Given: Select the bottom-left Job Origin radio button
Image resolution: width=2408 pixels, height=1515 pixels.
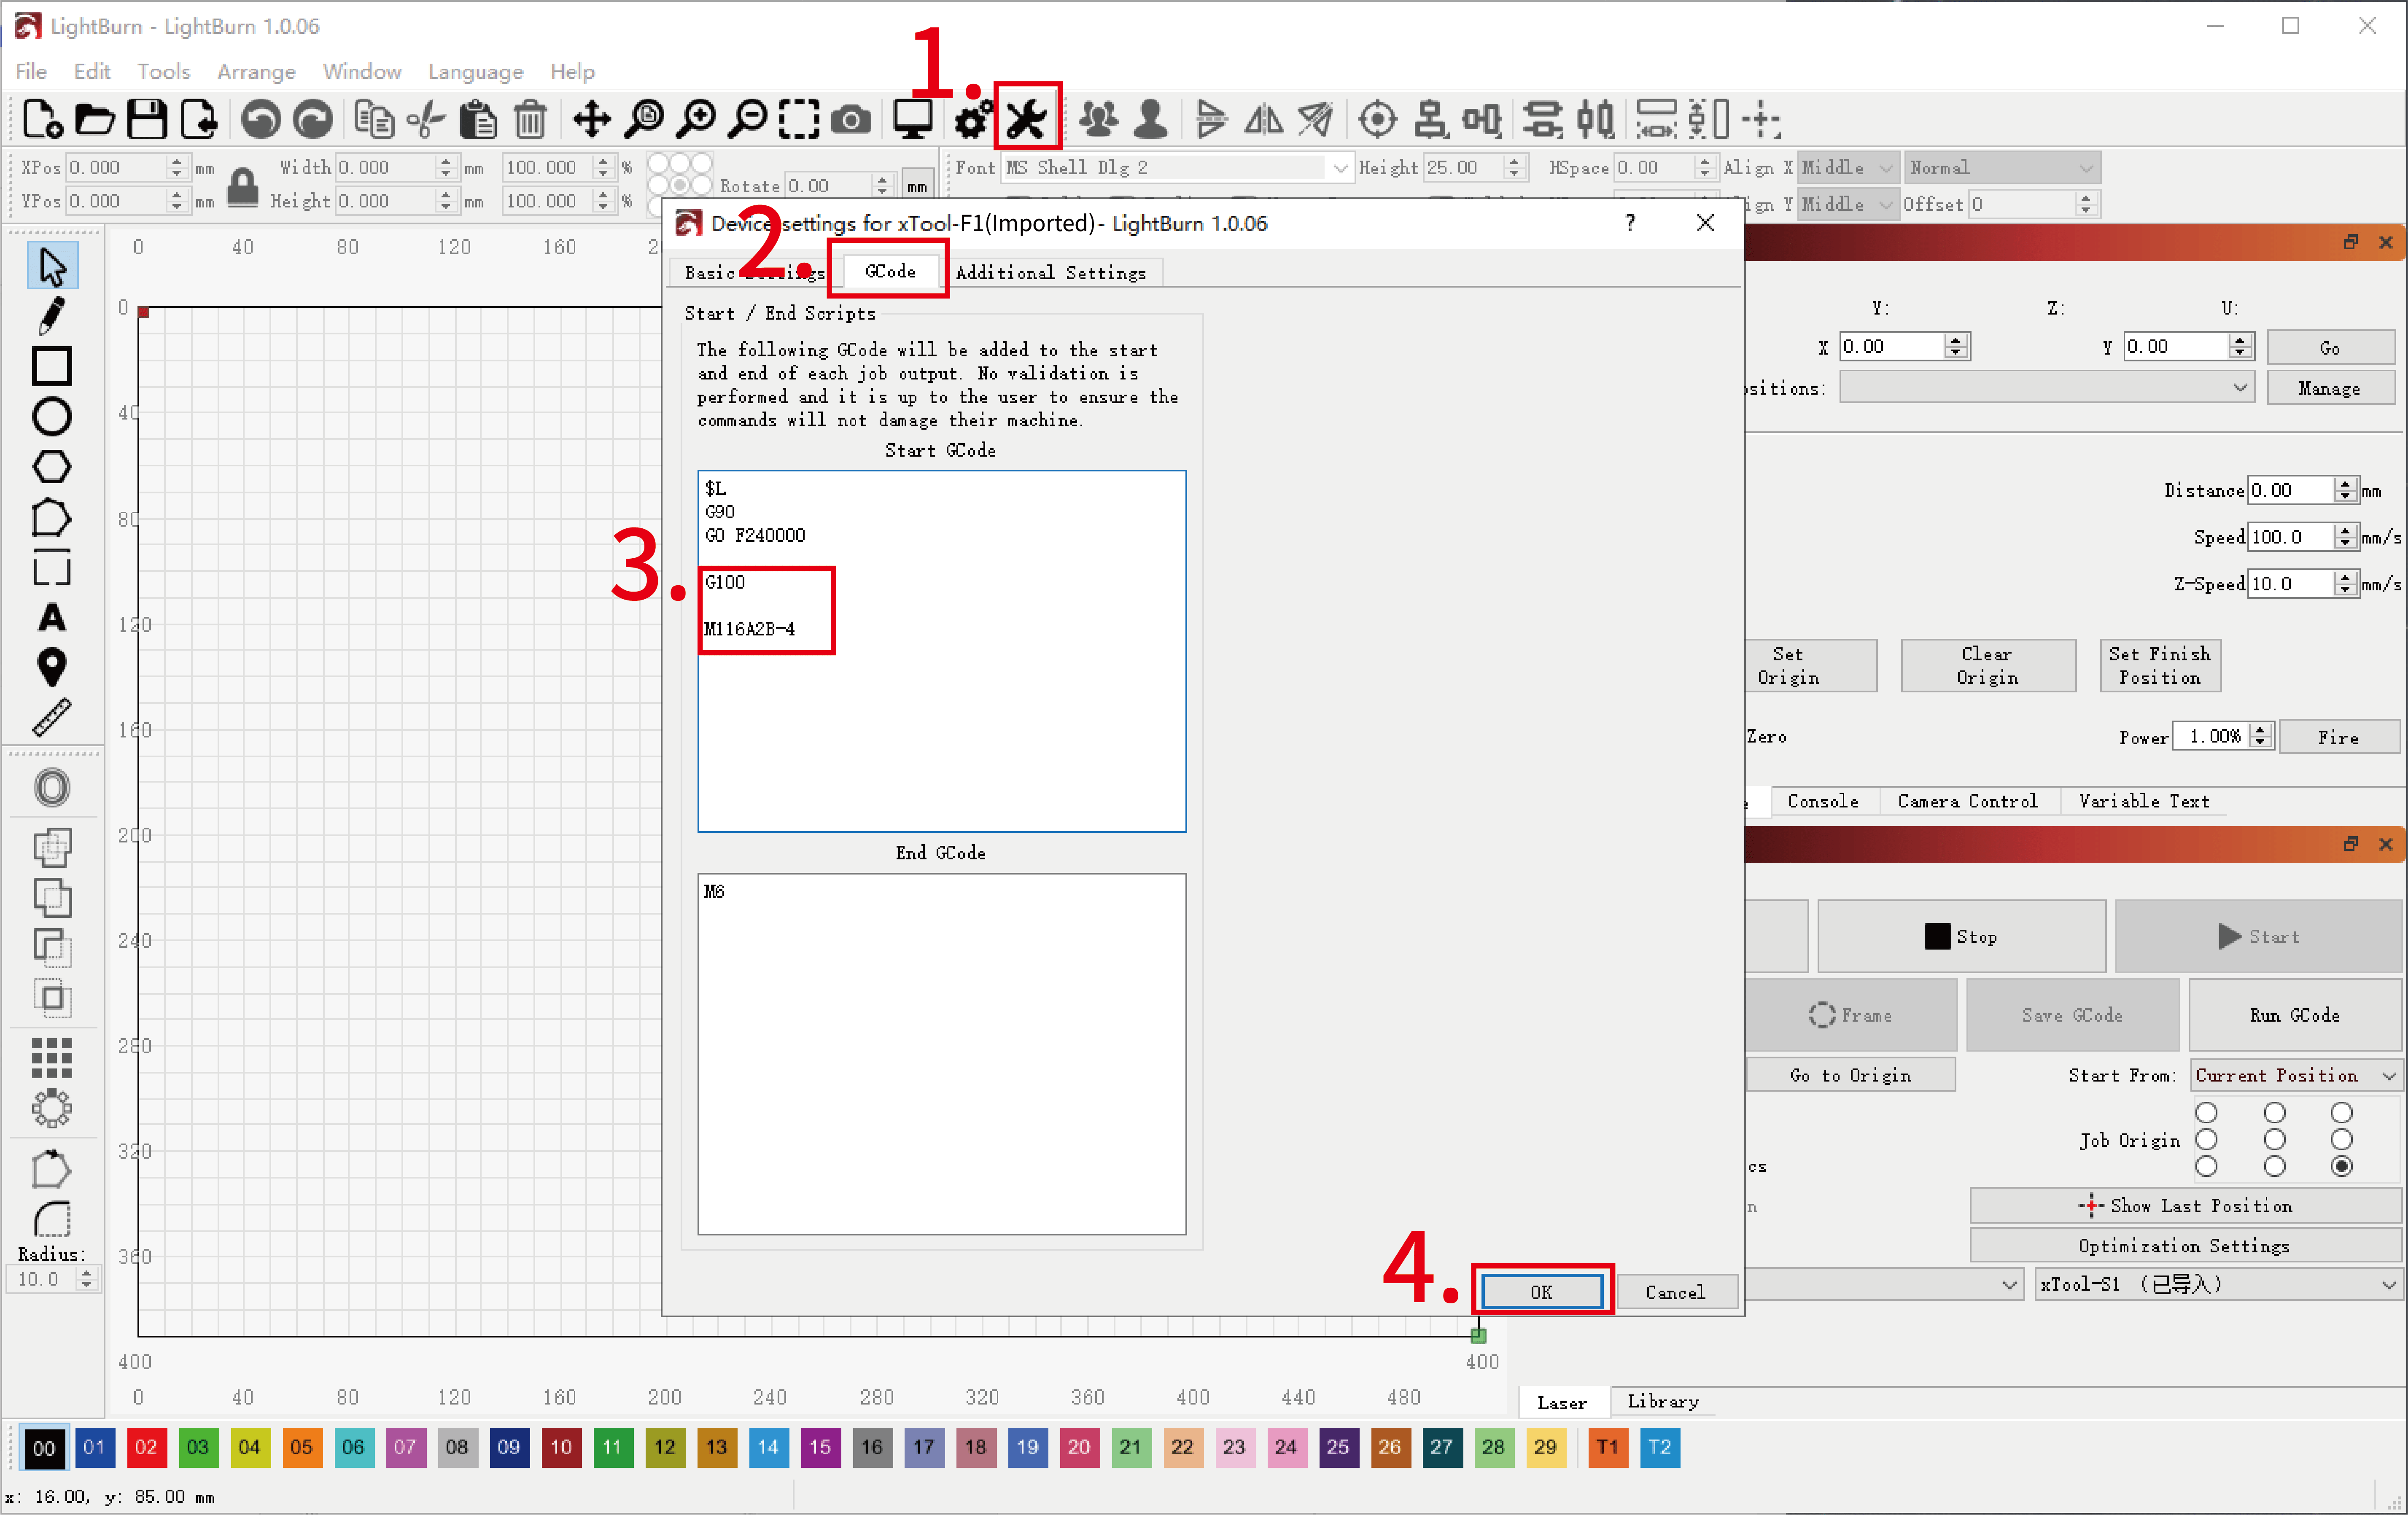Looking at the screenshot, I should tap(2206, 1166).
